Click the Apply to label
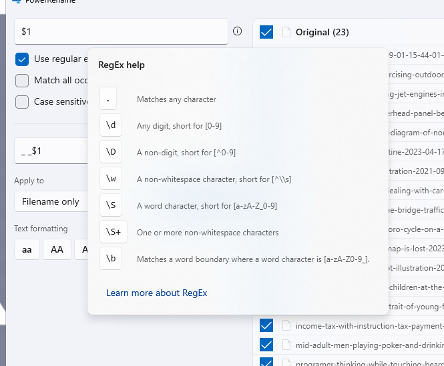 29,181
